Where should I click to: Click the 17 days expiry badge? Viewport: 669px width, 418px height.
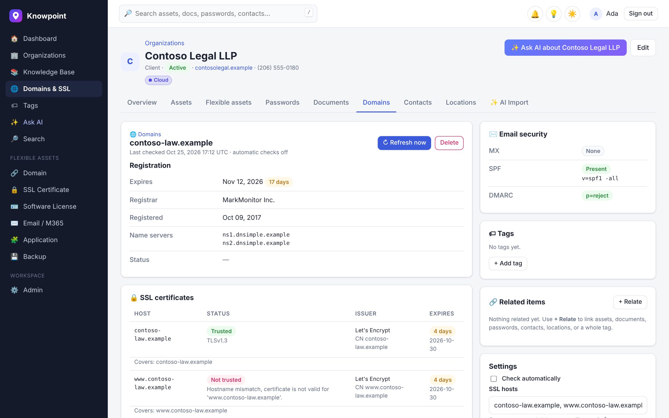click(x=279, y=182)
